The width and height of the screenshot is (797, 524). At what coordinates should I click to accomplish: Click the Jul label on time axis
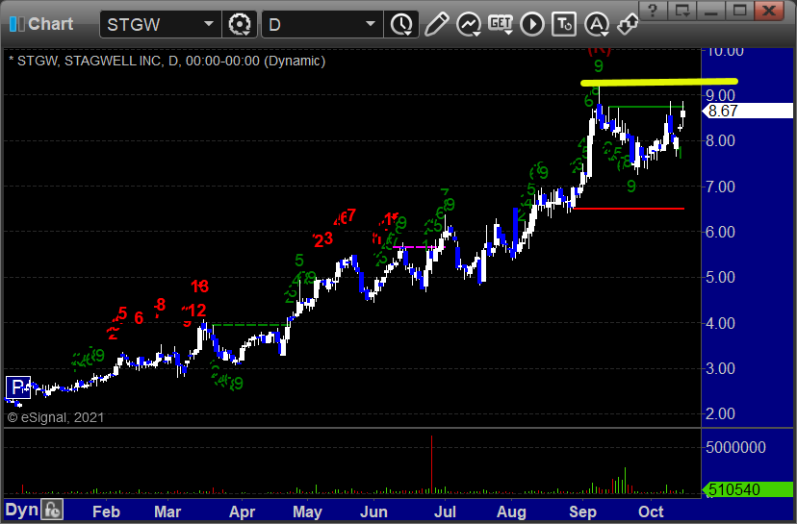pyautogui.click(x=445, y=512)
